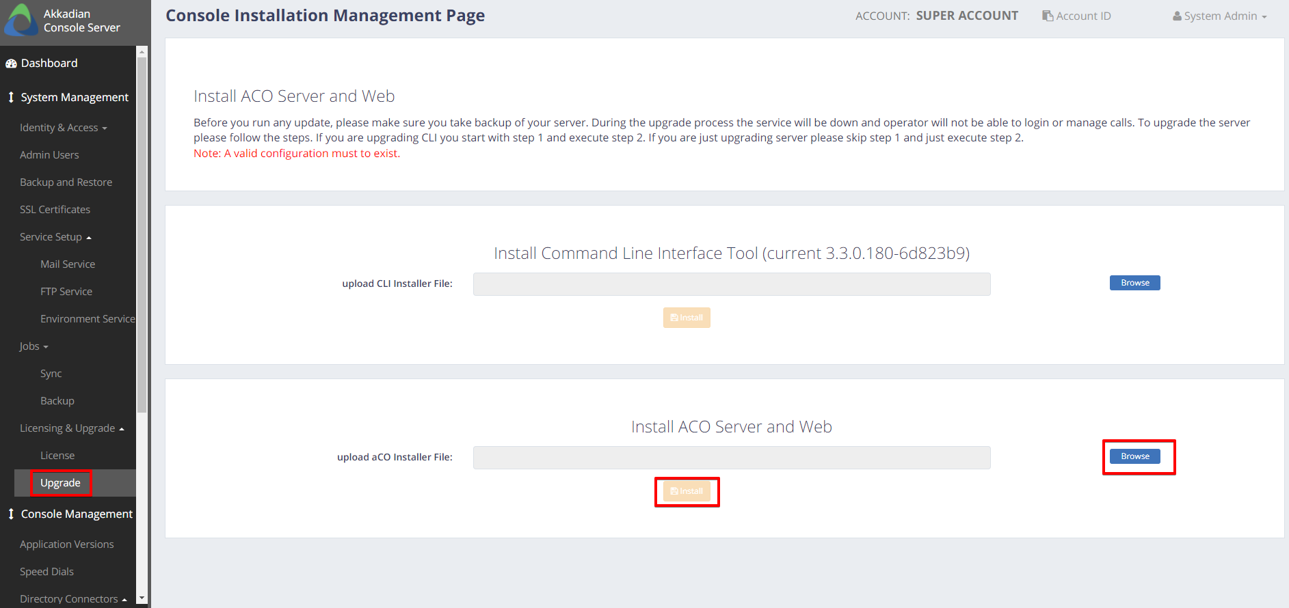Screen dimensions: 1289x608
Task: Open the Admin Users page
Action: (x=49, y=155)
